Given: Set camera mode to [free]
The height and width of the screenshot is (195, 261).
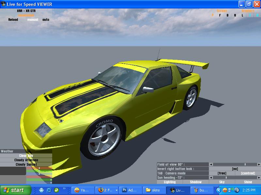Looking at the screenshot, I should click(222, 173).
